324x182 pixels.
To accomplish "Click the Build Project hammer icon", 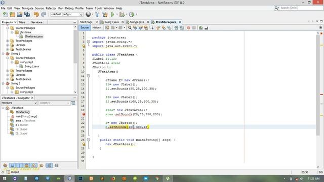I will 97,14.
